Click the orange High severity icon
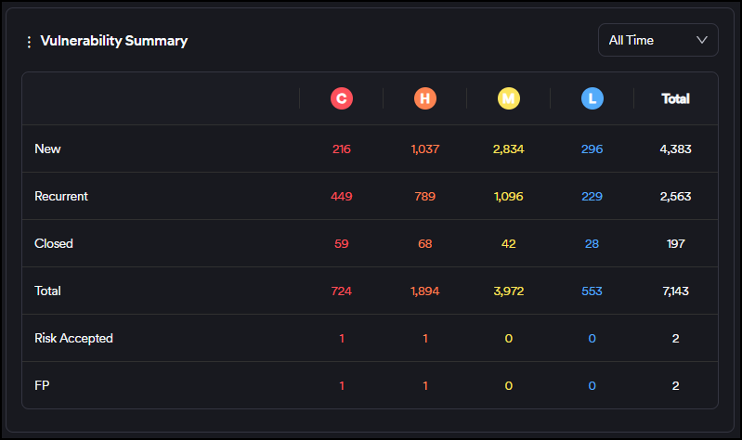Image resolution: width=742 pixels, height=440 pixels. tap(425, 98)
